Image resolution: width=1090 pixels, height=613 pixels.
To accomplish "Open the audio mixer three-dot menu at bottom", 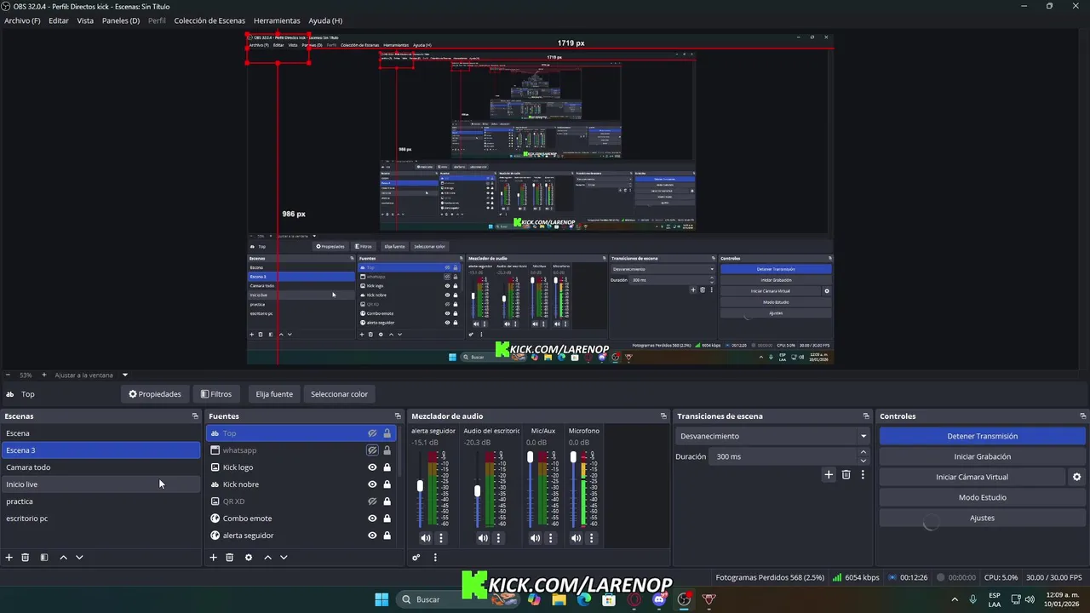I will 435,558.
